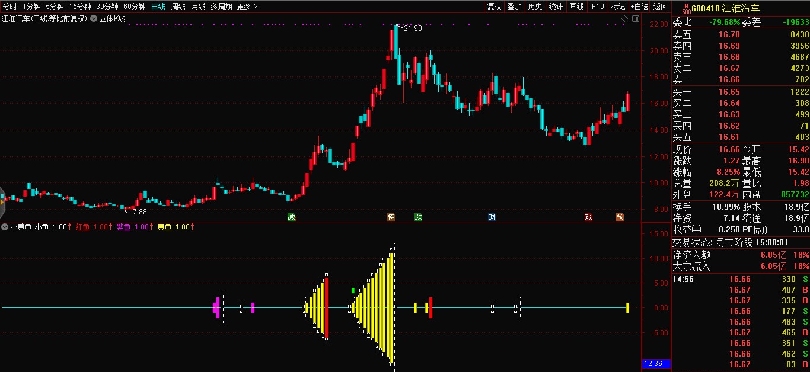Expand the 小黄鱼 indicator dropdown
The image size is (810, 372).
click(x=5, y=227)
